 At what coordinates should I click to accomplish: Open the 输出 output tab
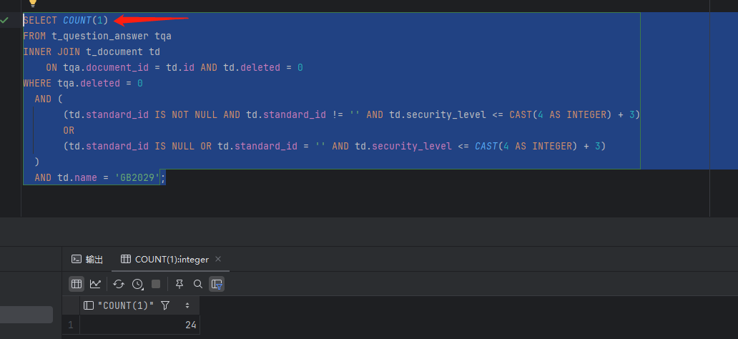(x=87, y=260)
